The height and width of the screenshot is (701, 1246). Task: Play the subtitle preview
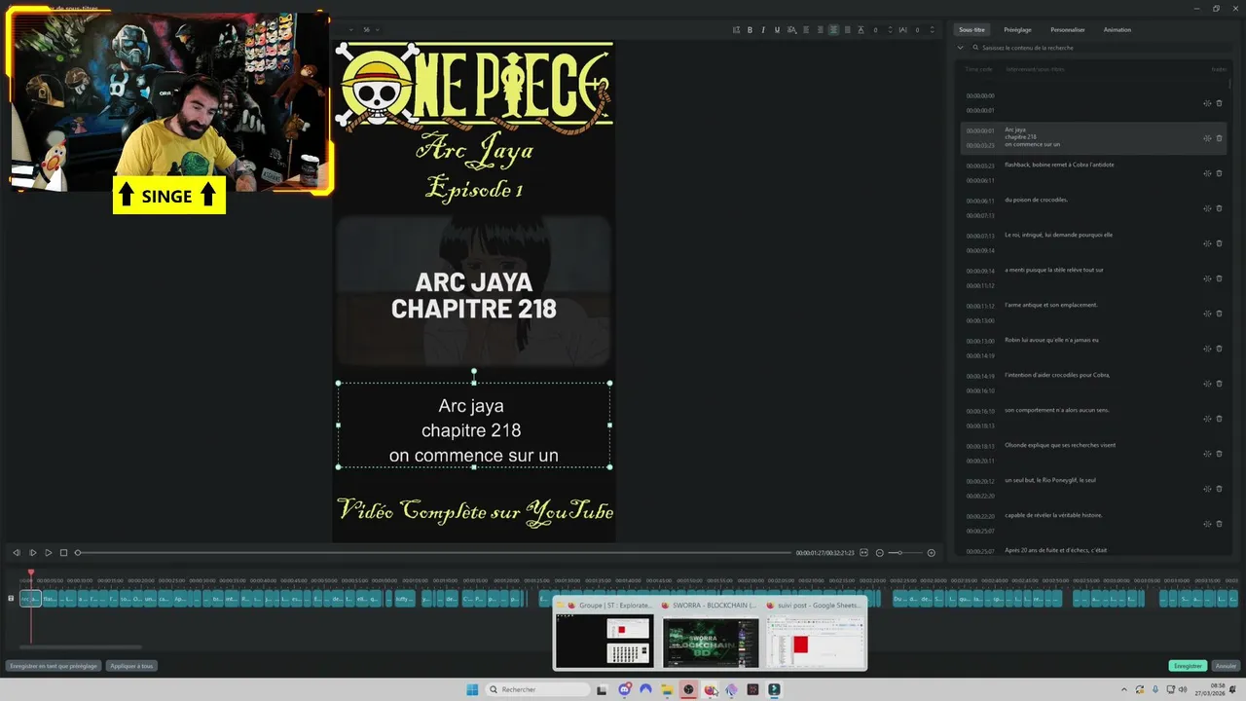pos(48,553)
